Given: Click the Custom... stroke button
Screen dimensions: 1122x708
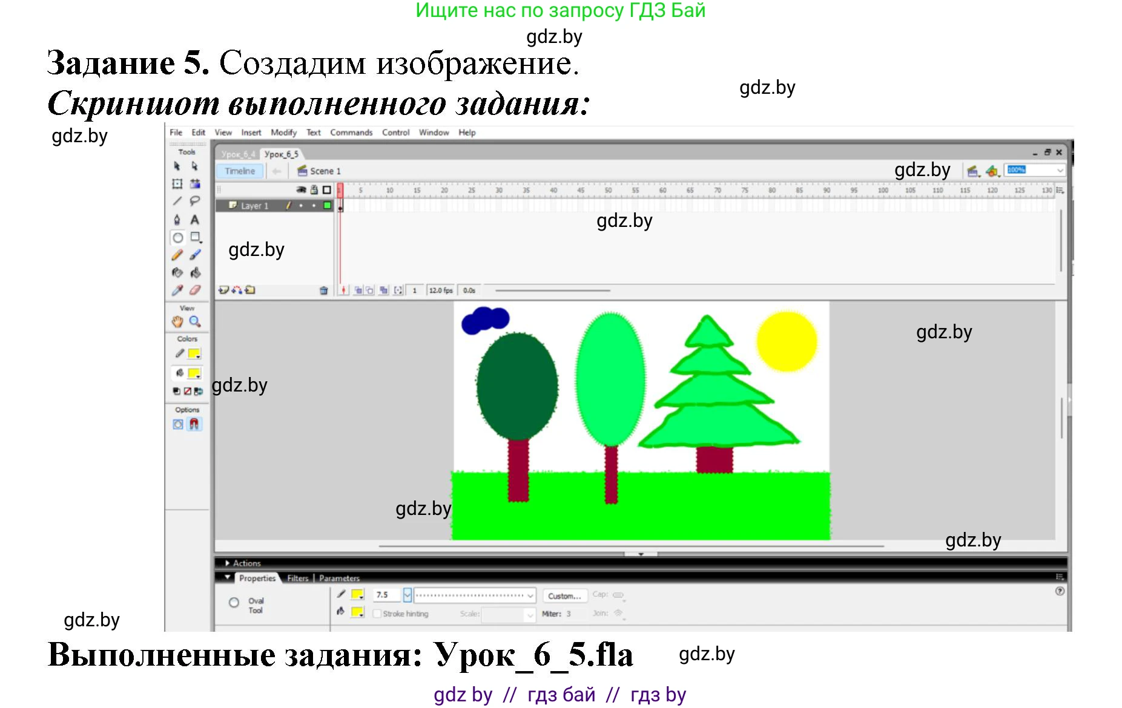Looking at the screenshot, I should [x=564, y=596].
